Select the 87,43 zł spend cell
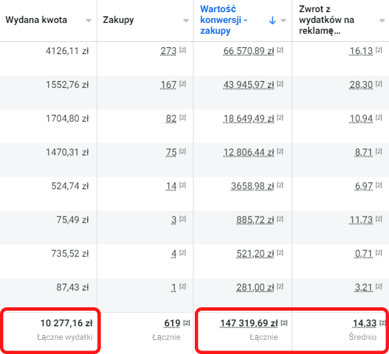Screen dimensions: 389x354 [x=72, y=288]
